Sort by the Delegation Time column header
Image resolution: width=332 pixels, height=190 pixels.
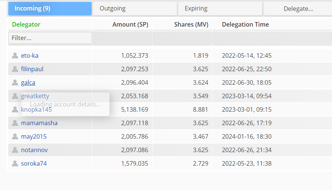(x=245, y=24)
